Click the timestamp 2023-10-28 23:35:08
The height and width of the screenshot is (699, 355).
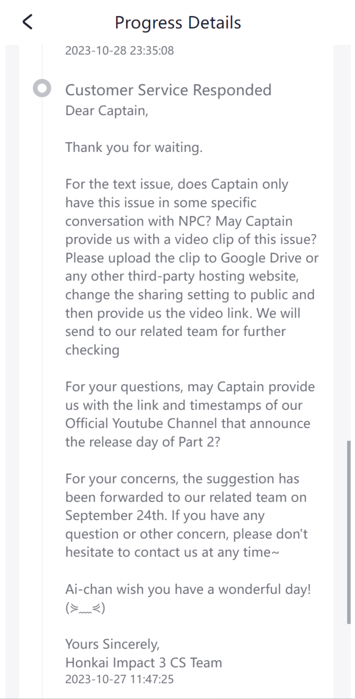(120, 50)
